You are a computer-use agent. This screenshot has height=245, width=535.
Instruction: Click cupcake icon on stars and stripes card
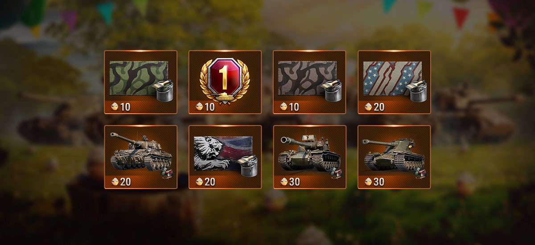[x=369, y=106]
